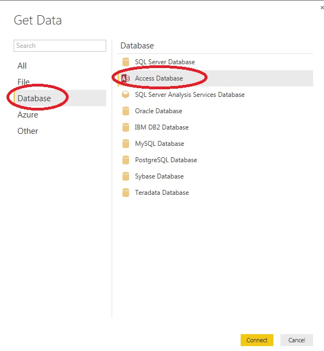
Task: Open the Other category
Action: 28,131
